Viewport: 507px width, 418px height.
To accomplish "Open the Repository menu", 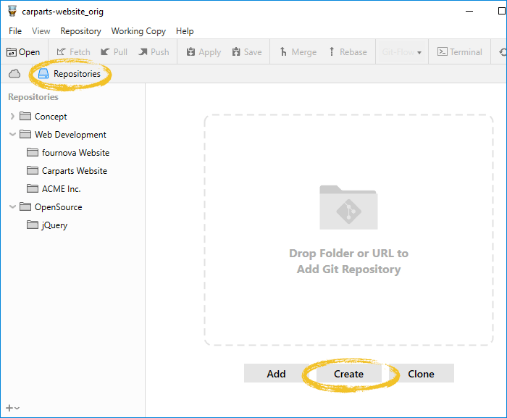I will click(80, 31).
